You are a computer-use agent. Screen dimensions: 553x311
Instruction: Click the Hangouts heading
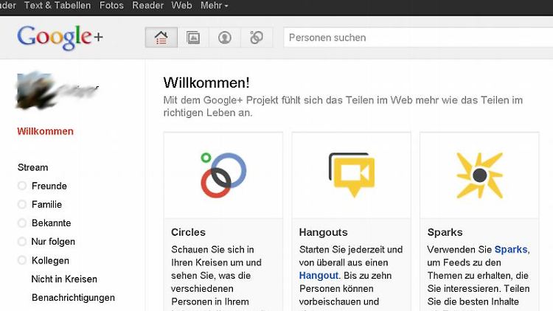(324, 232)
